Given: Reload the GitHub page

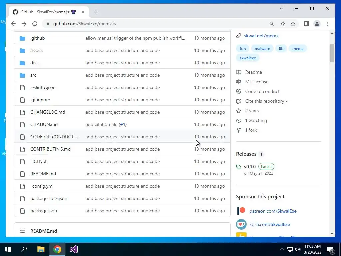Looking at the screenshot, I should 35,24.
